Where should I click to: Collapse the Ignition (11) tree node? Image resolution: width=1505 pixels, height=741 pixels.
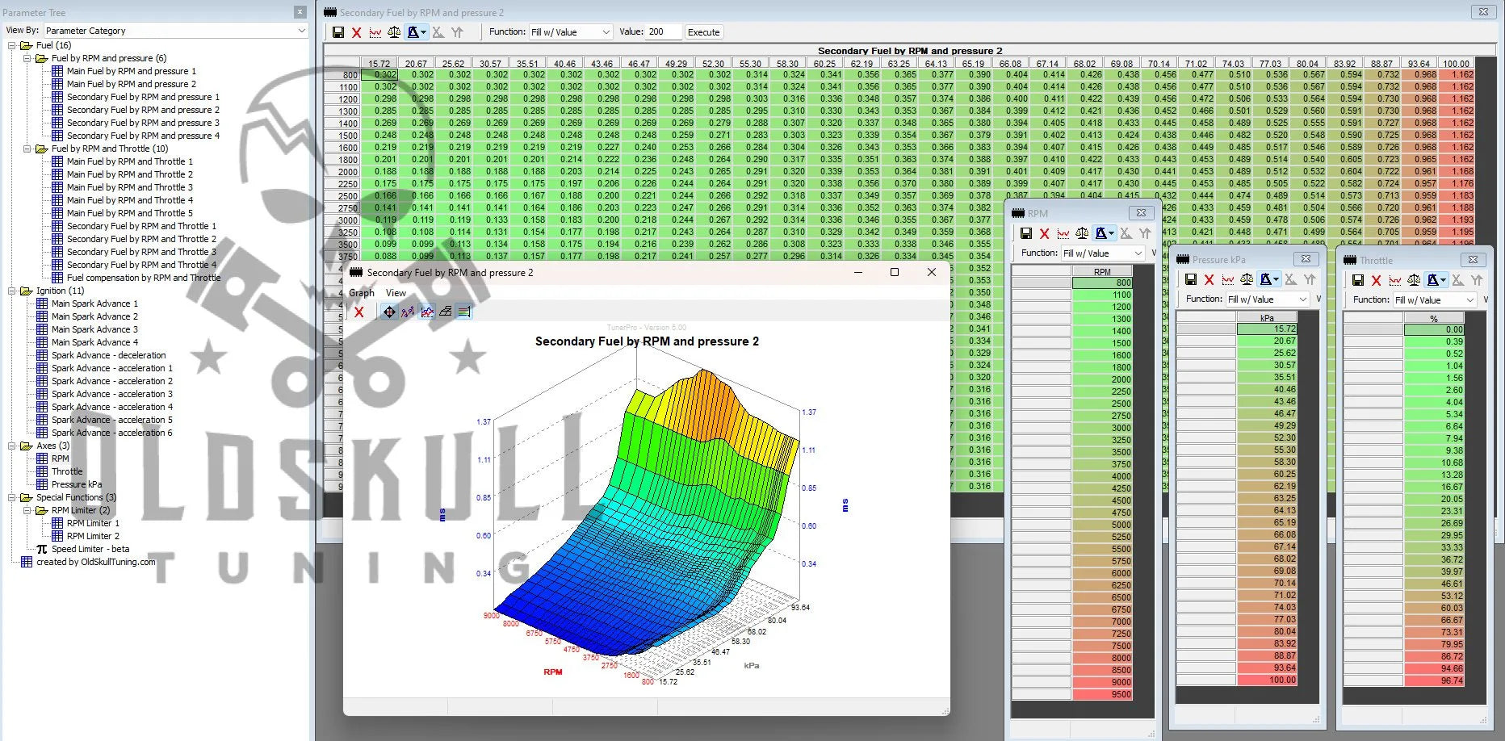click(12, 291)
